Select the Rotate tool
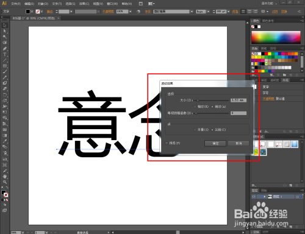305x234 pixels. click(5, 94)
